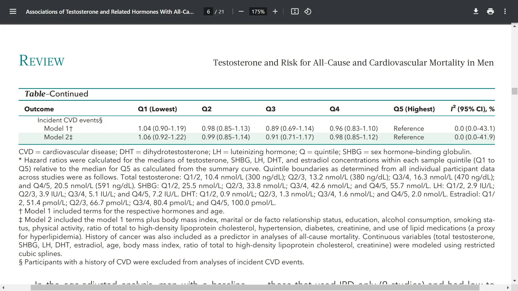Image resolution: width=518 pixels, height=291 pixels.
Task: Click the PDF document title
Action: click(110, 12)
